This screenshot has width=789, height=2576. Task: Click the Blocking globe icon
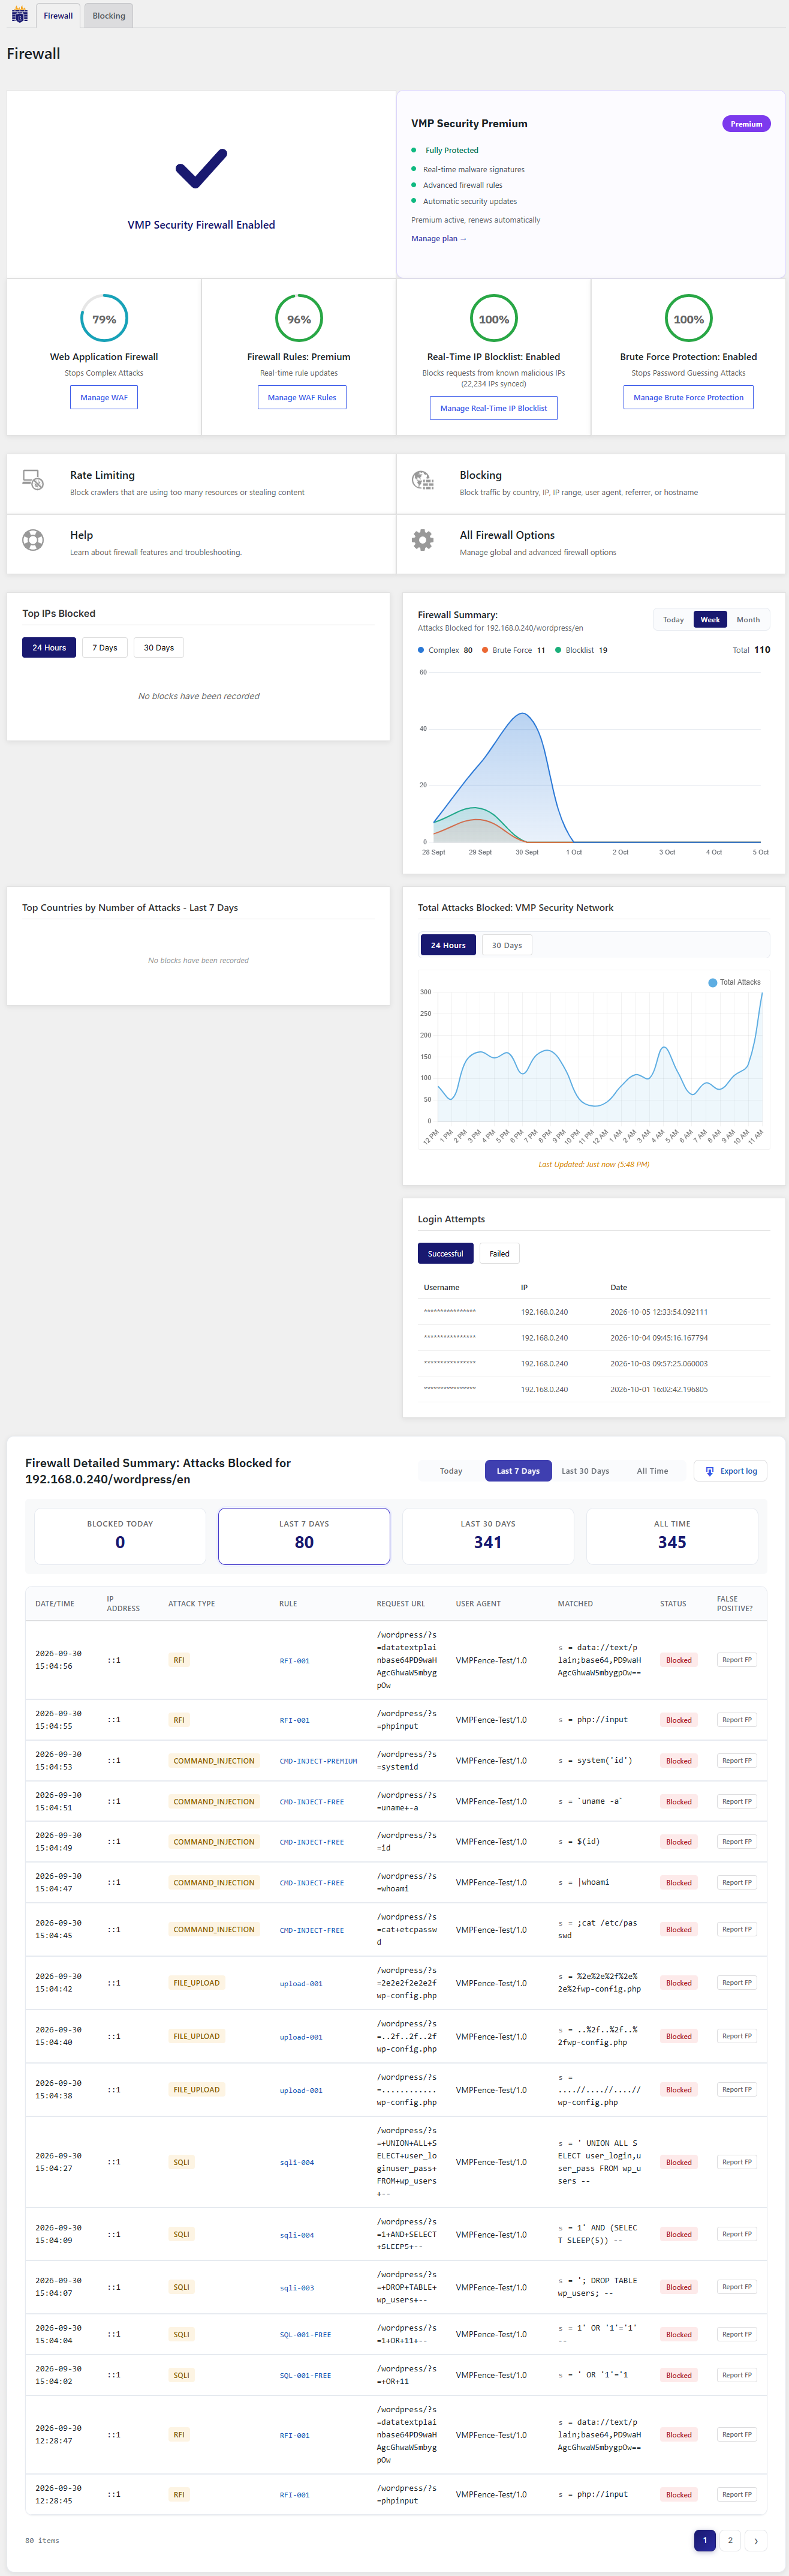click(423, 481)
